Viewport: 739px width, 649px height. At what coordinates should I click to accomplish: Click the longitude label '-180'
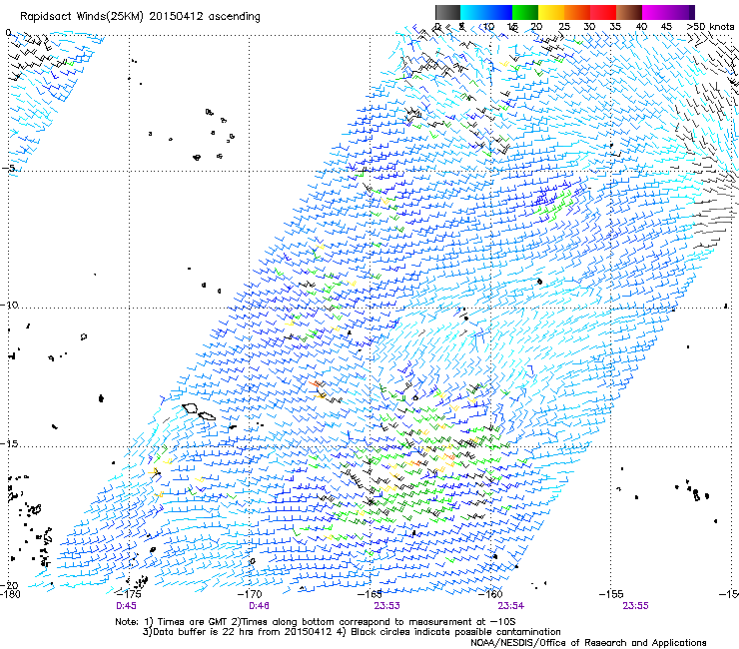(10, 594)
